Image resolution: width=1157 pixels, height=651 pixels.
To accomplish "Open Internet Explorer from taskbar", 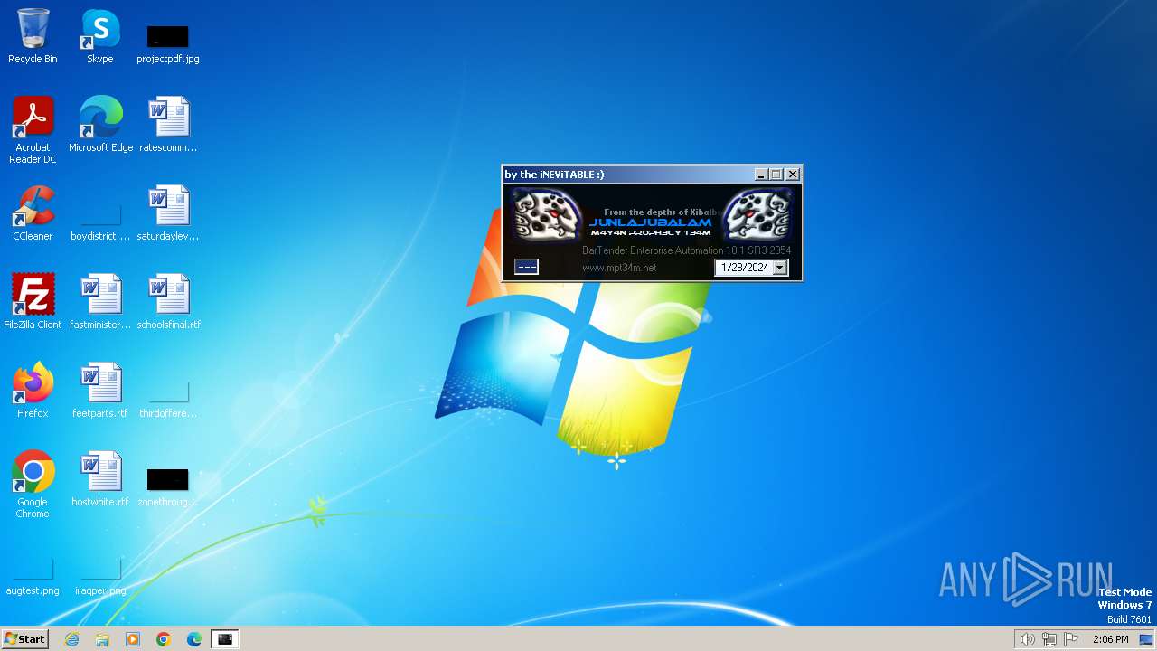I will point(71,639).
